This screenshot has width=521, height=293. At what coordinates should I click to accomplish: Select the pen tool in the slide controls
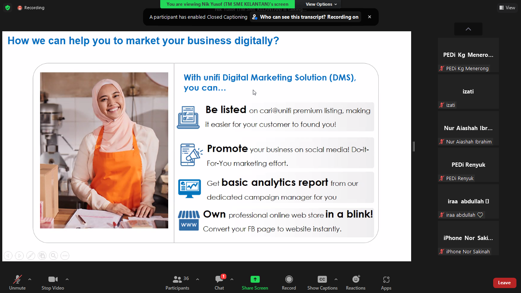(x=31, y=256)
